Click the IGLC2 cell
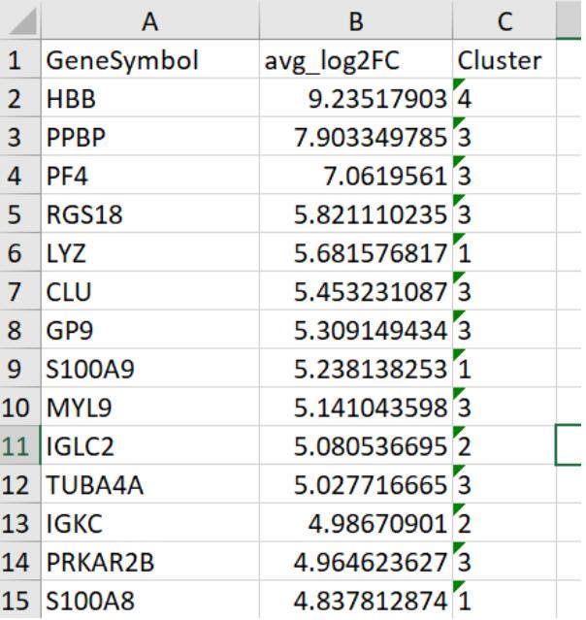 149,449
